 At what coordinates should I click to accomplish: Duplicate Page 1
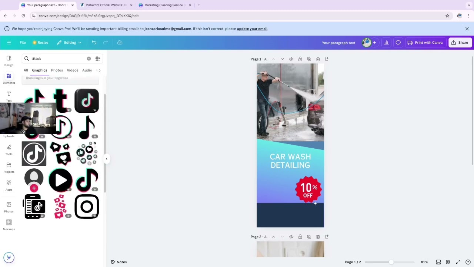click(x=309, y=59)
